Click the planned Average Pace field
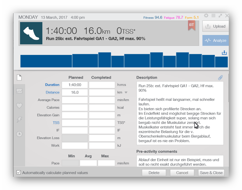This screenshot has height=190, width=242. point(75,100)
